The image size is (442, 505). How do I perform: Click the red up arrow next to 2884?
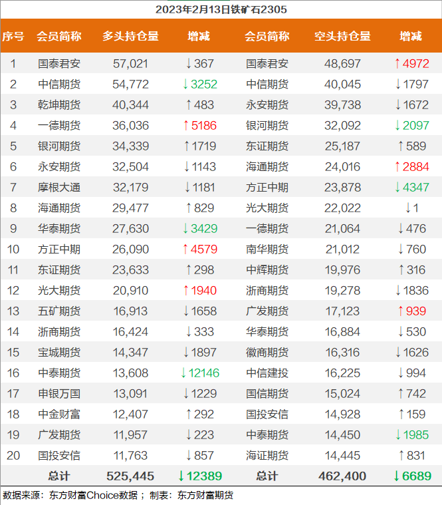[x=397, y=167]
